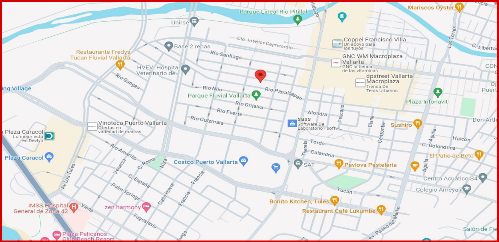Click the Vinoteca Puerto Vallarta label
Screen dimensions: 499x242
click(x=132, y=123)
